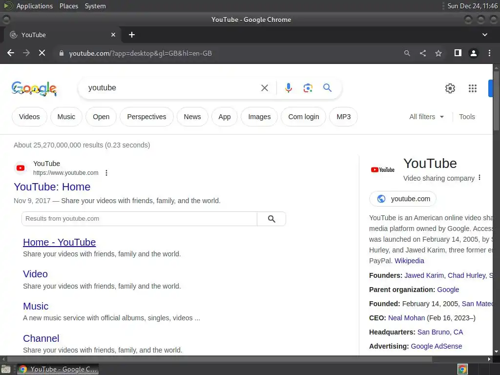
Task: Open the Channel sitelink
Action: click(41, 338)
